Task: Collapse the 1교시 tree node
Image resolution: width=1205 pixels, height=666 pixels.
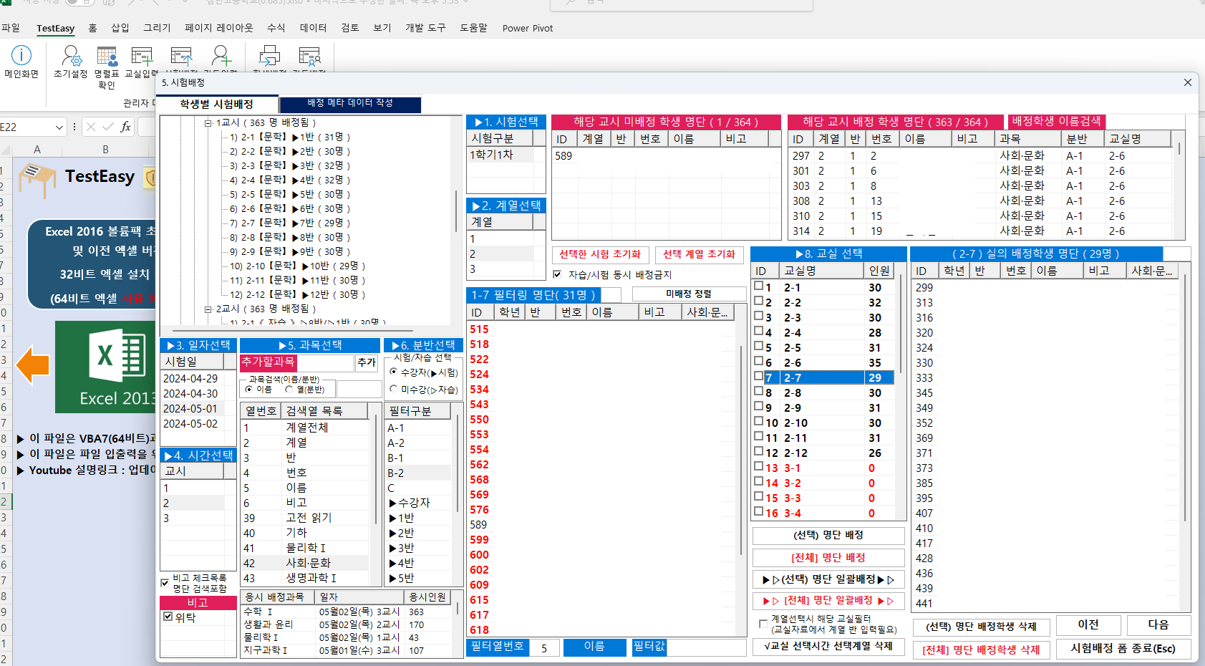Action: (208, 123)
